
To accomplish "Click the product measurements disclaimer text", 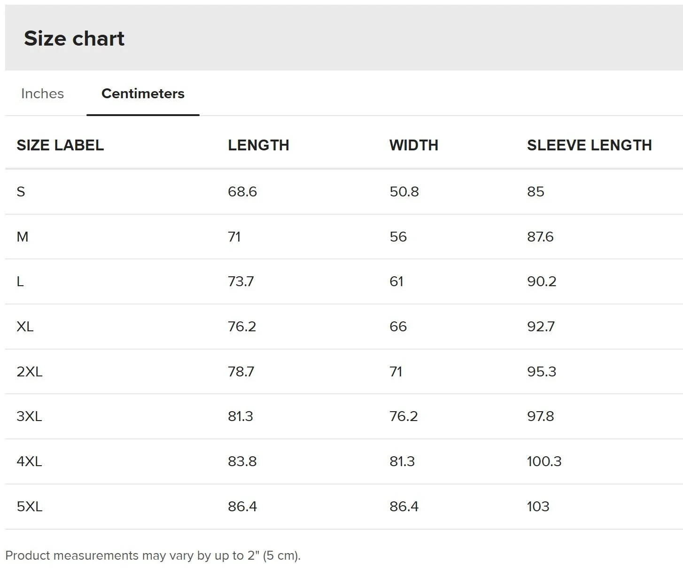I will [153, 555].
